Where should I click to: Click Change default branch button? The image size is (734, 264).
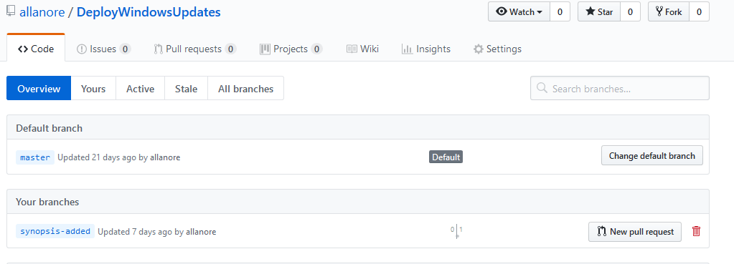click(x=652, y=156)
